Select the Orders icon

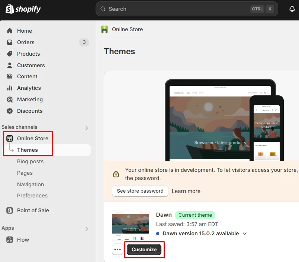pos(9,42)
